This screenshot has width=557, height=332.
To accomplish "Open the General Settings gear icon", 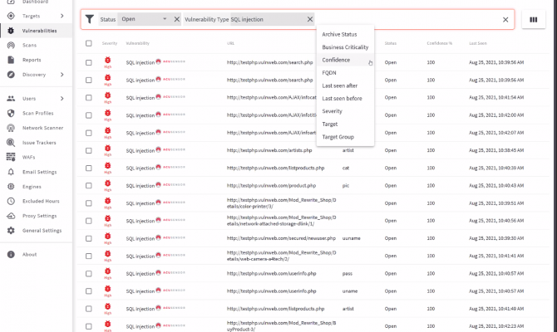I will (x=11, y=231).
